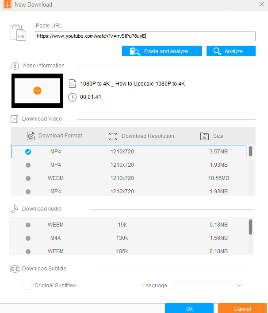Choose the M4A 130k audio option
The image size is (268, 313).
coord(28,238)
